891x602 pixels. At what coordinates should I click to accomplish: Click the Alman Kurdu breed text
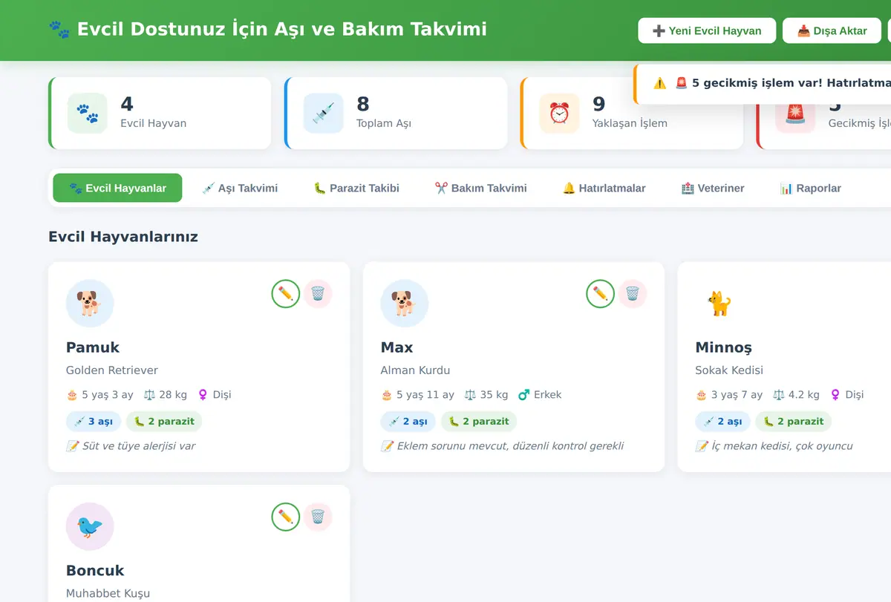[x=416, y=370]
